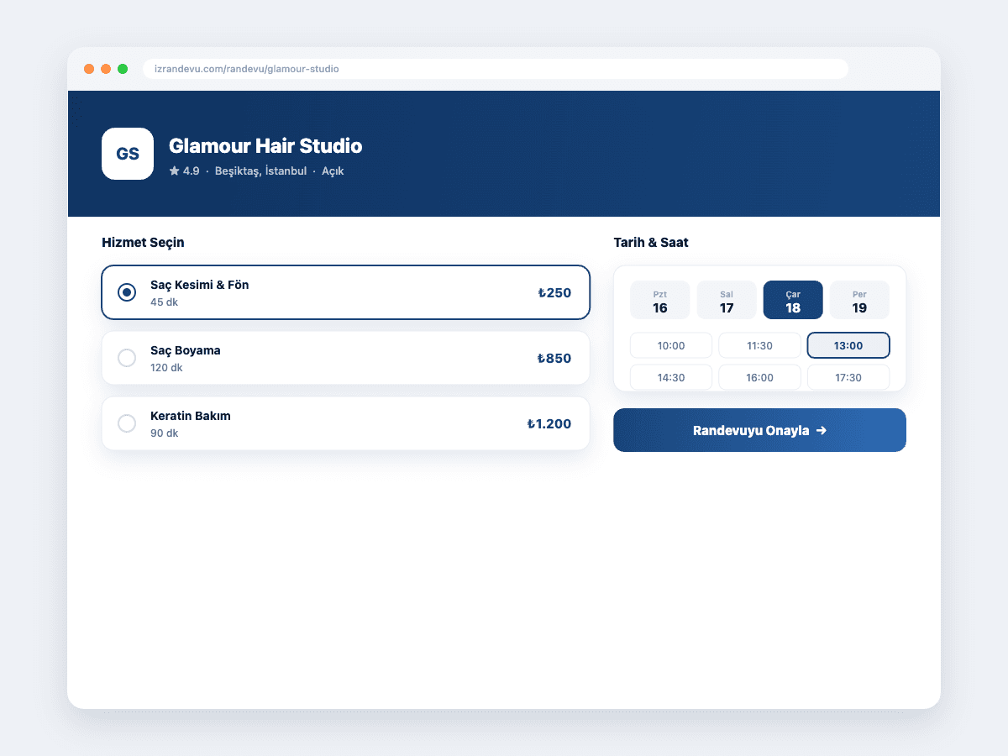Switch to the Çar 18 date tab
The image size is (1008, 756).
click(793, 300)
